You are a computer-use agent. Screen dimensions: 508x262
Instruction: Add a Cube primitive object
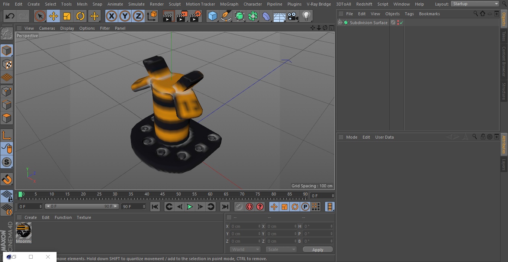pos(212,16)
